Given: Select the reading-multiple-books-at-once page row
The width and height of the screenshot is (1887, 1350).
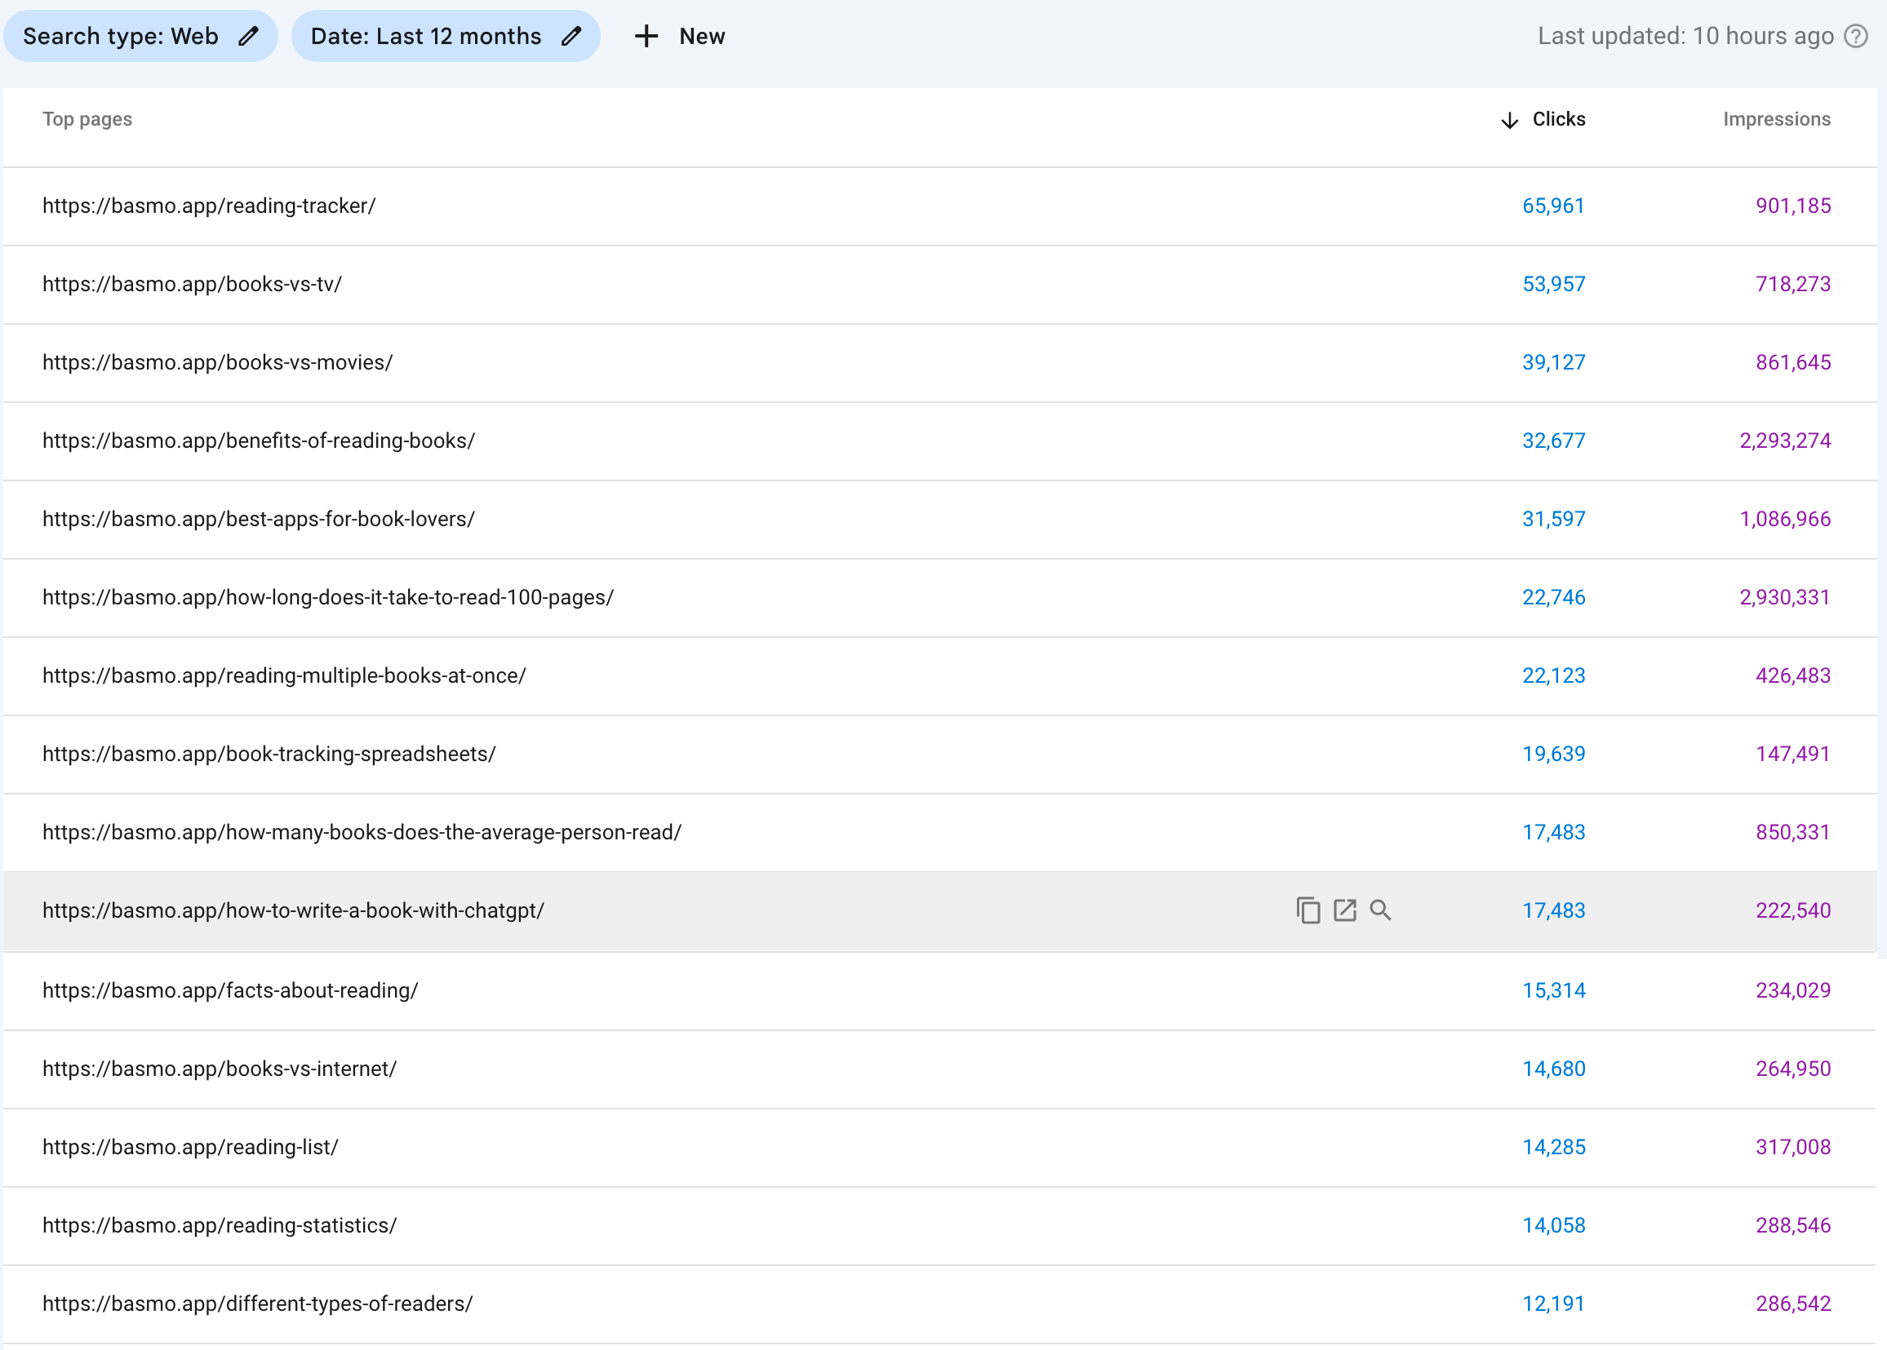Looking at the screenshot, I should (x=939, y=676).
